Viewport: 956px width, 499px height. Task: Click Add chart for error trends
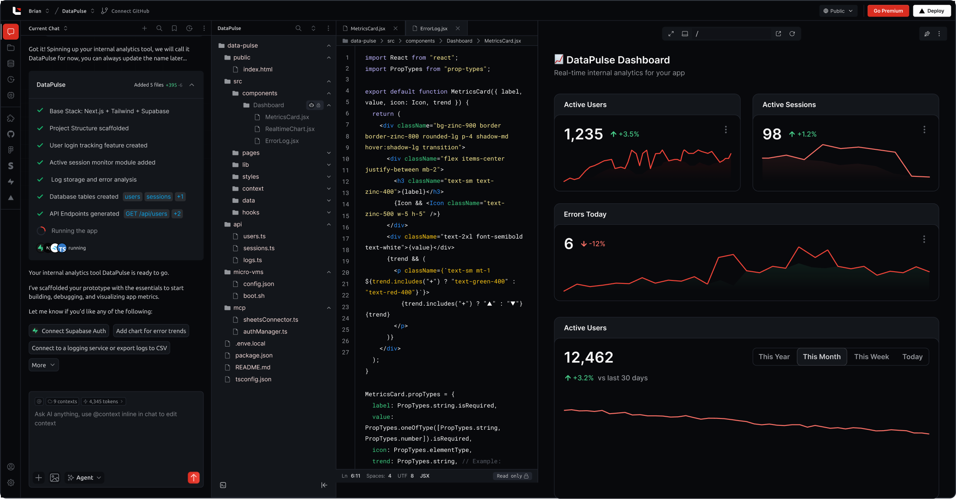151,331
